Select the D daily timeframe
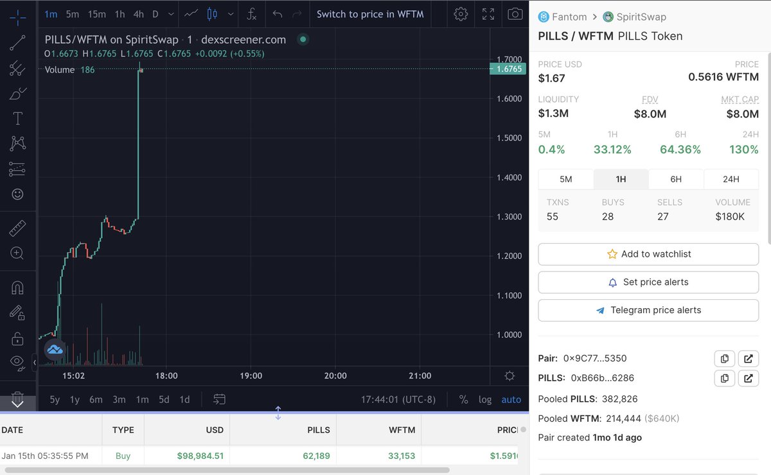 155,13
